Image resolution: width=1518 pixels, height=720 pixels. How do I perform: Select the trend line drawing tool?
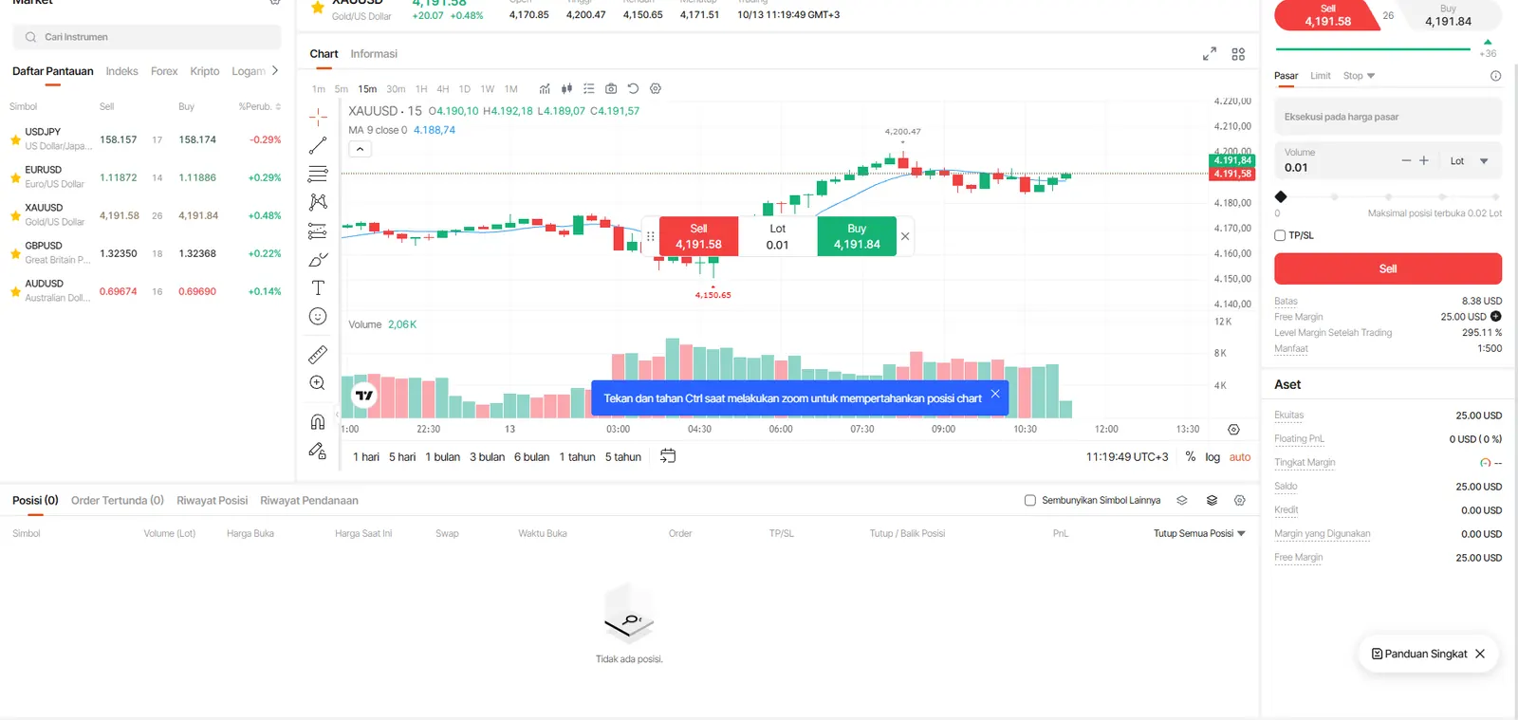[318, 145]
